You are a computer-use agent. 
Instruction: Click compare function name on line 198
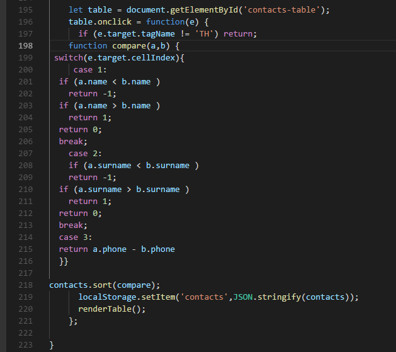click(129, 46)
